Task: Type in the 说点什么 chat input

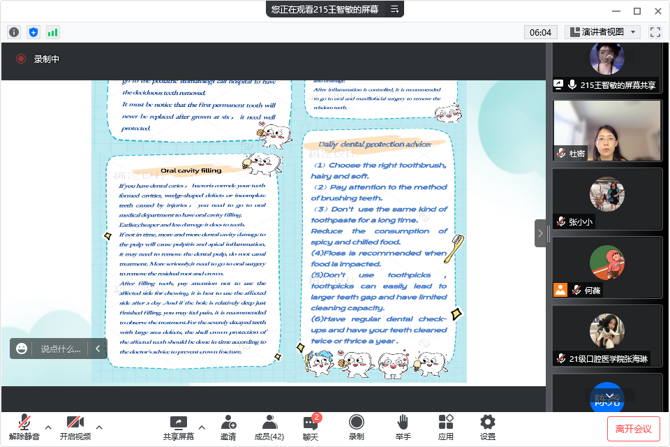Action: pyautogui.click(x=60, y=349)
